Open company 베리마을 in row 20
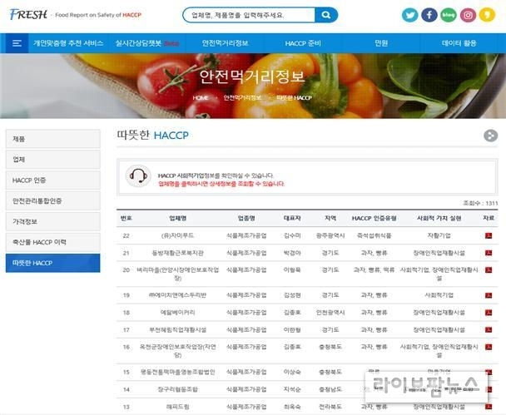Image resolution: width=506 pixels, height=415 pixels. point(177,274)
